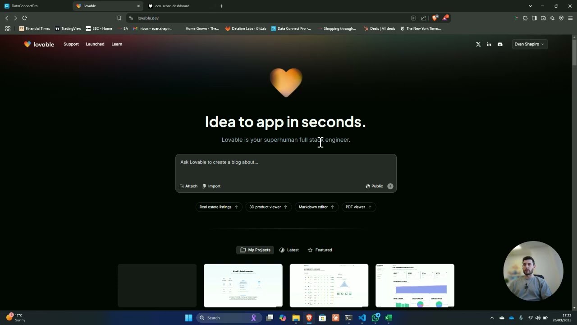Open the Brave Wallet icon
This screenshot has height=325, width=577.
[x=543, y=18]
